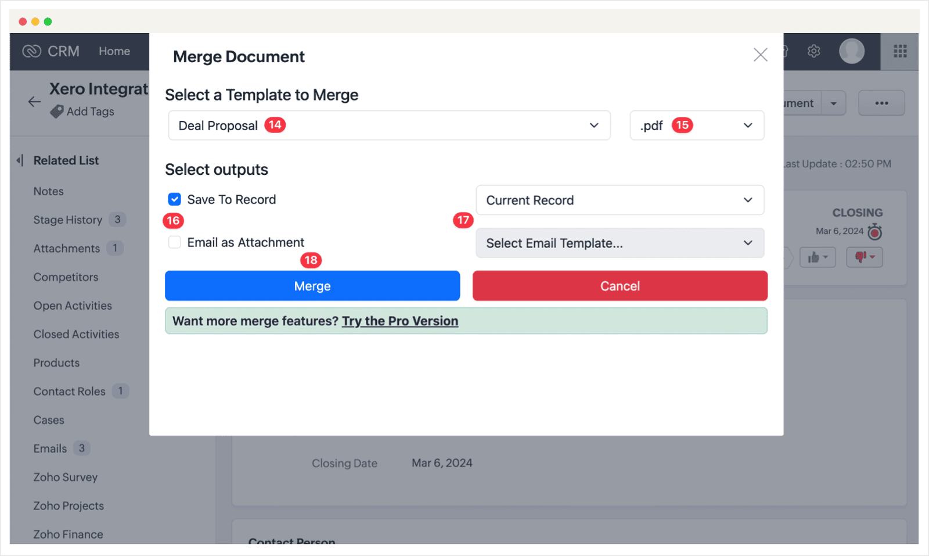Open Products in the Related List
Viewport: 929px width, 556px height.
pyautogui.click(x=56, y=363)
